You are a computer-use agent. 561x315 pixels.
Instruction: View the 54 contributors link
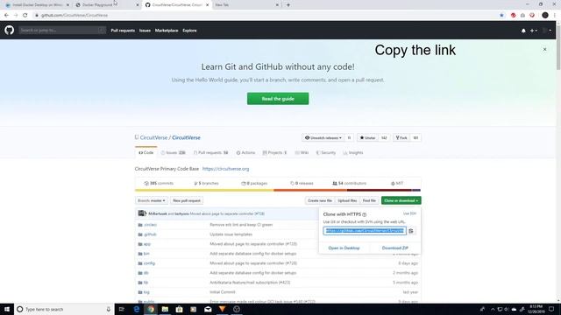349,183
